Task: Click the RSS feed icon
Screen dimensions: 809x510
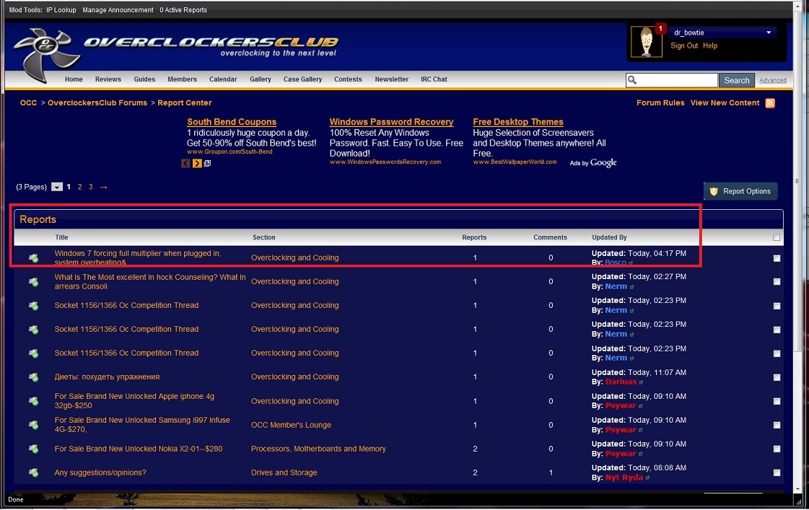Action: [x=770, y=103]
